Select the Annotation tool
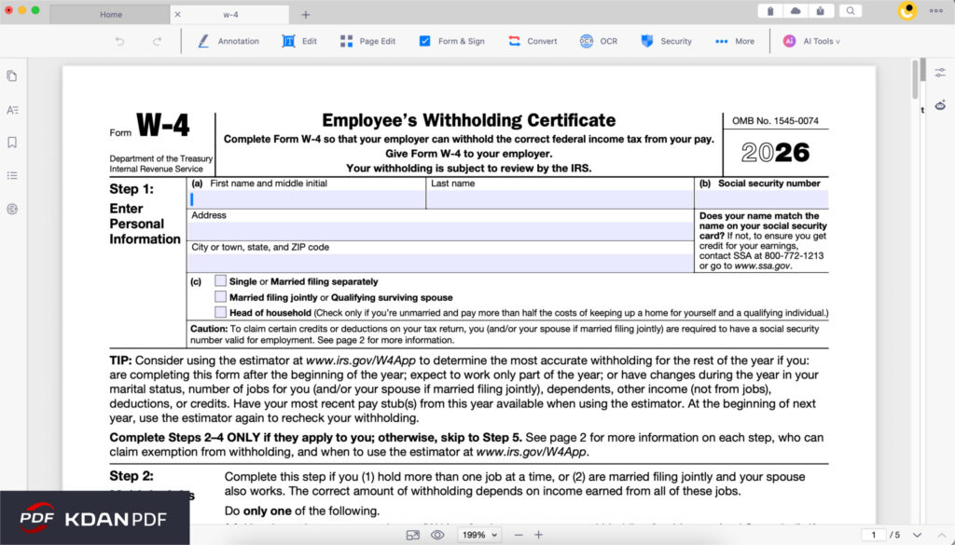The image size is (955, 545). (x=228, y=41)
